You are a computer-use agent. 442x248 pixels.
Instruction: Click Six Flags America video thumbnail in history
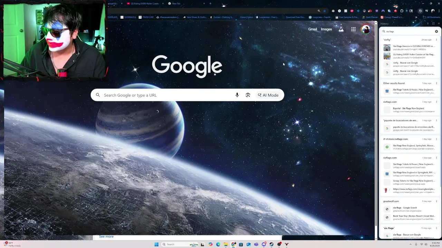(x=387, y=48)
